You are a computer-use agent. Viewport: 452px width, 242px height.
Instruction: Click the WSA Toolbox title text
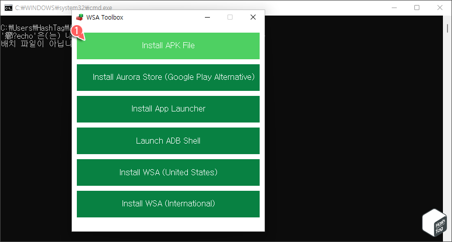(x=104, y=17)
